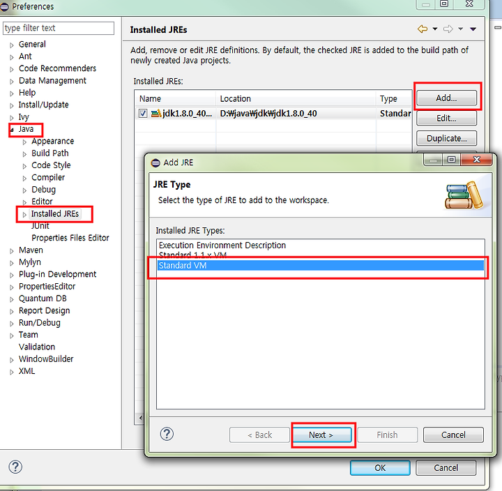Click OK in Preferences window
This screenshot has width=502, height=491.
(x=380, y=467)
